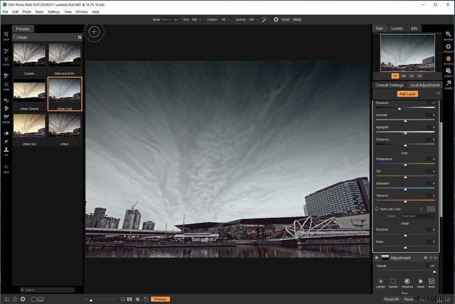
Task: Apply the Detail adjustment style
Action: [420, 283]
